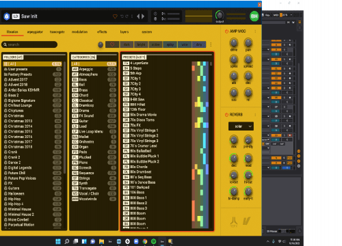Screen dimensions: 342x246
Task: Click the magnifier icon in the search box
Action: click(x=5, y=44)
